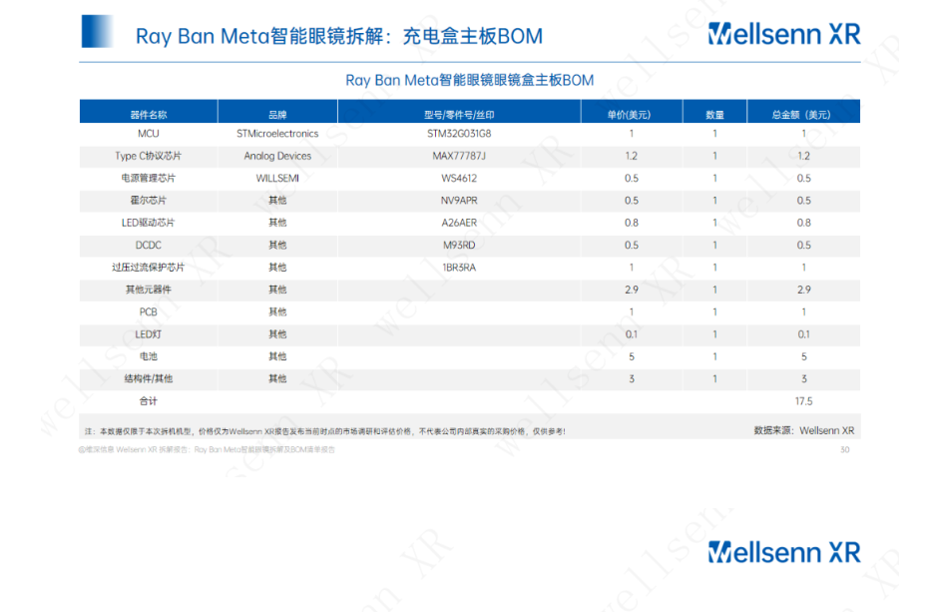Select the 其他 brand cell in 霍尔芯片 row

pyautogui.click(x=277, y=201)
